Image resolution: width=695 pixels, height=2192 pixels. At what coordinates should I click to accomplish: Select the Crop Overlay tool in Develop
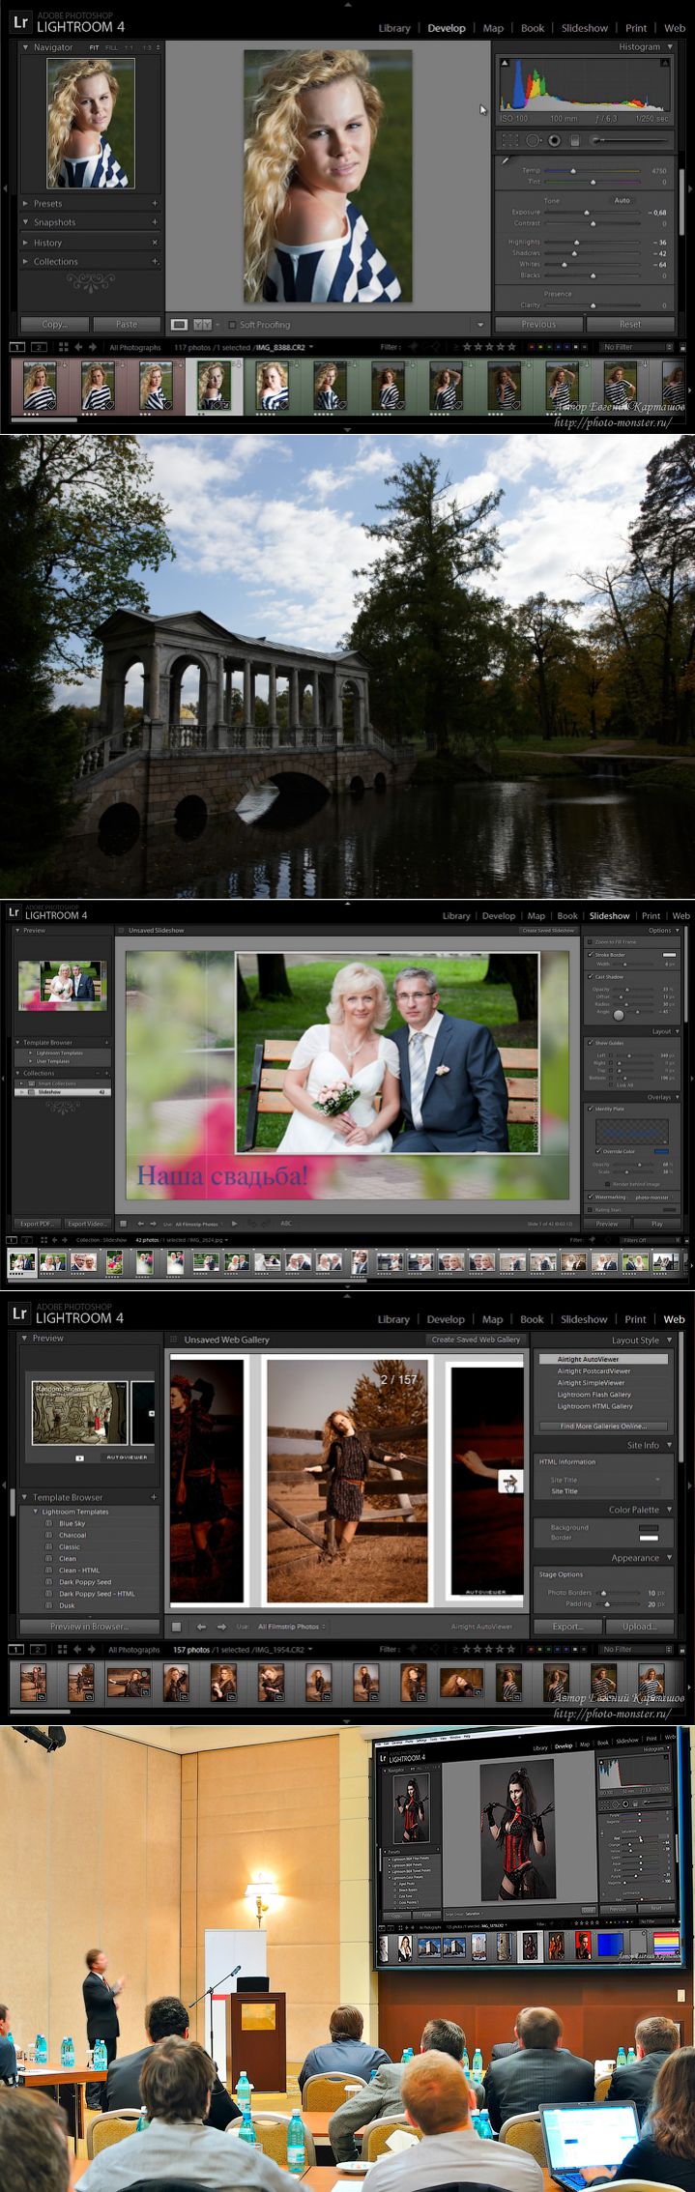pyautogui.click(x=509, y=140)
